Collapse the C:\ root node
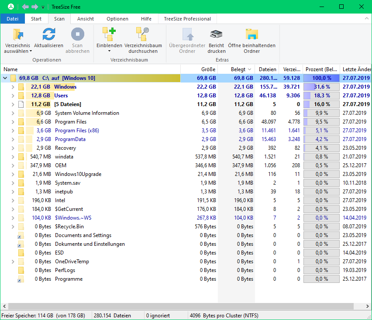Viewport: 372px width, 320px height. [5, 78]
